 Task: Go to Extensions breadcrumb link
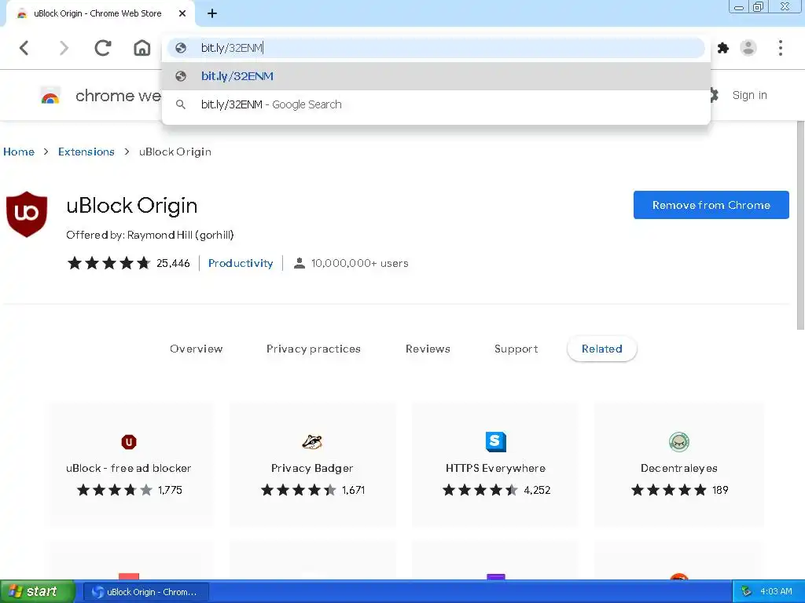pyautogui.click(x=86, y=152)
